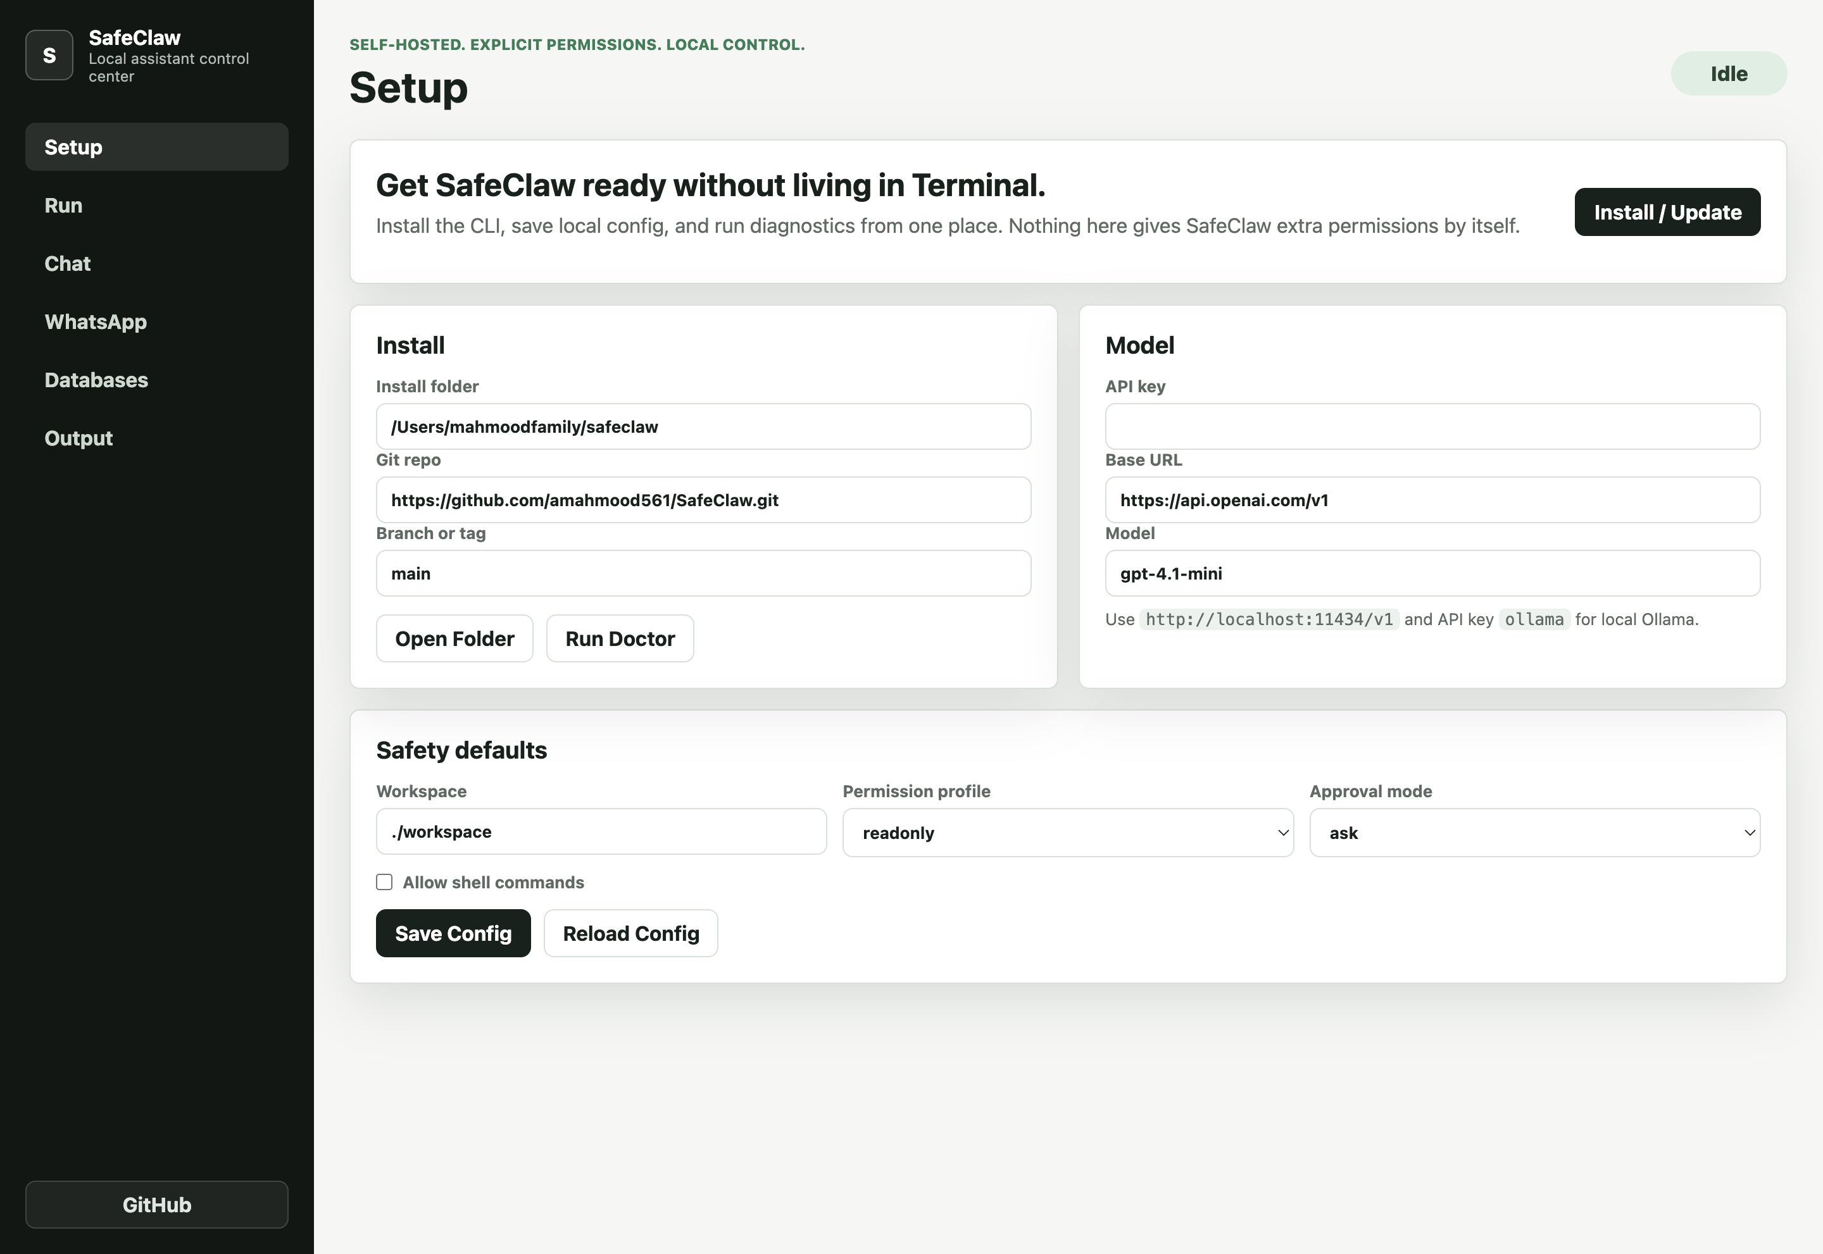Click the Open Folder button
Viewport: 1823px width, 1254px height.
pyautogui.click(x=454, y=639)
